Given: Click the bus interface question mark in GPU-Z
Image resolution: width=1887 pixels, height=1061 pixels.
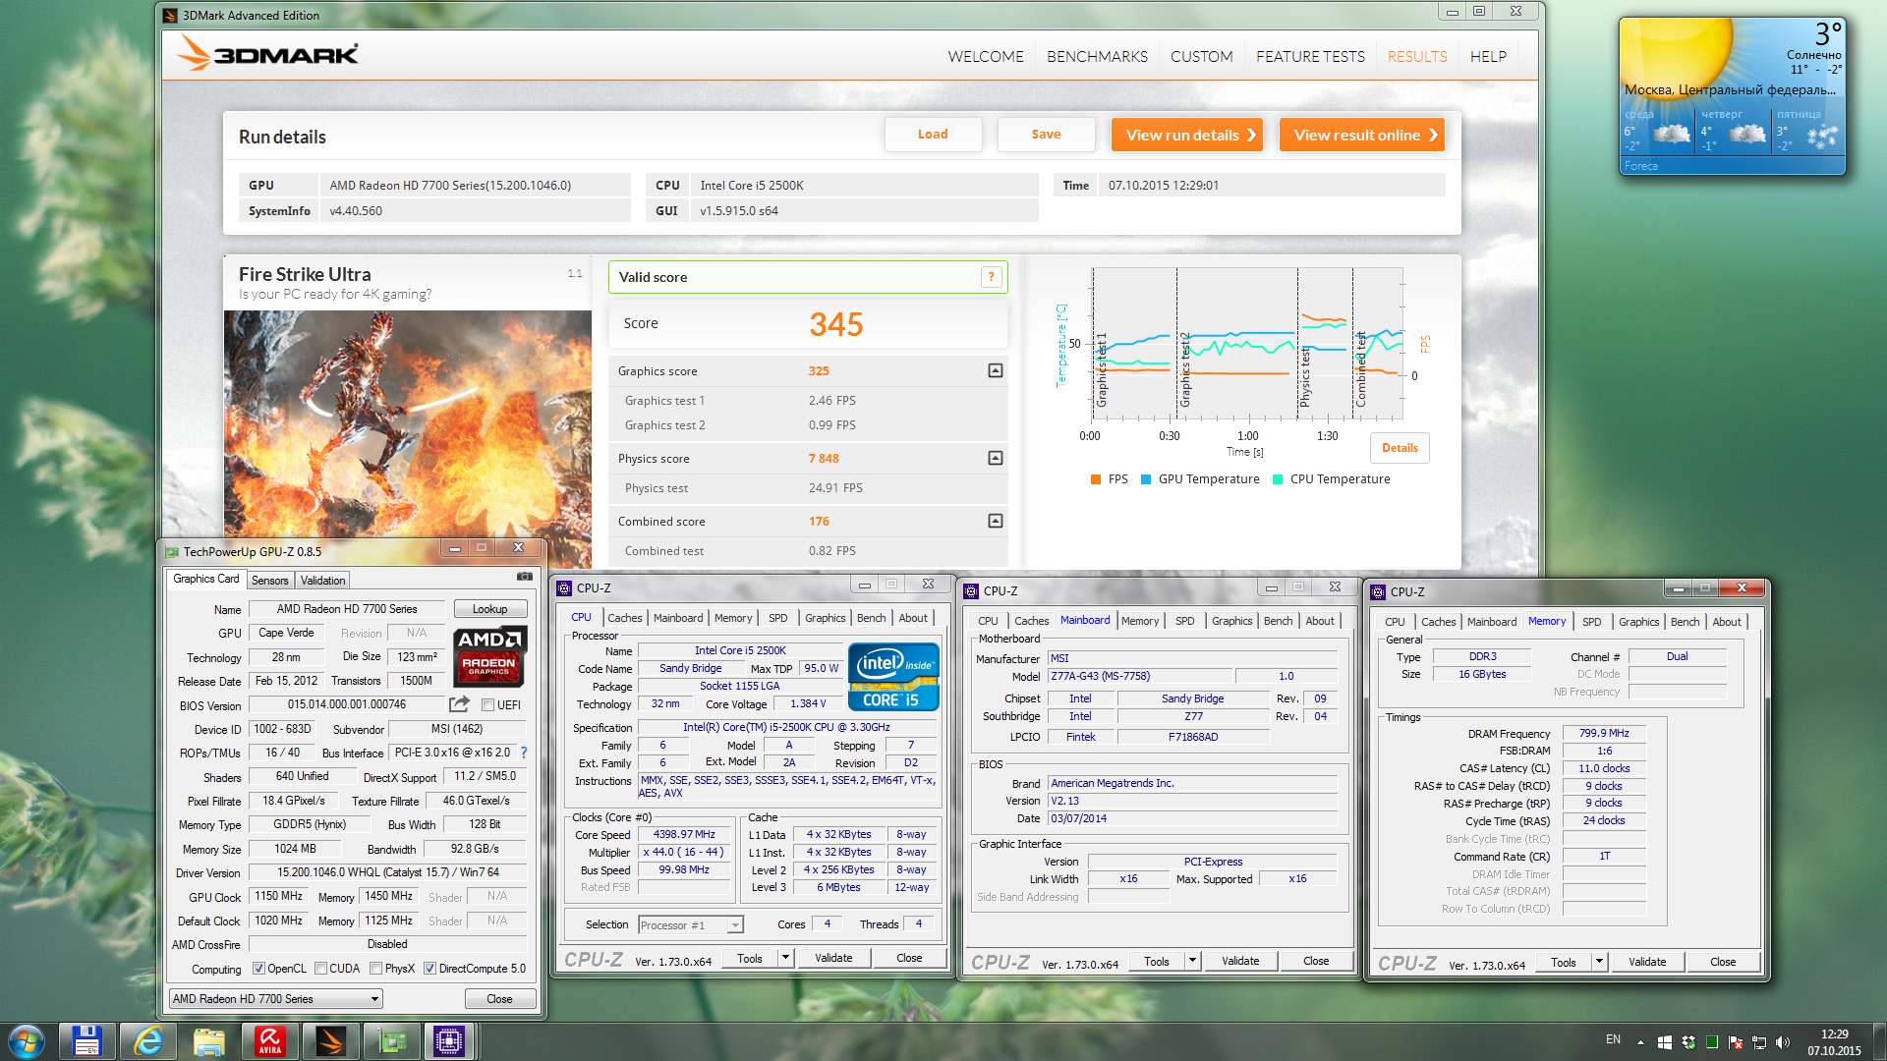Looking at the screenshot, I should tap(524, 753).
